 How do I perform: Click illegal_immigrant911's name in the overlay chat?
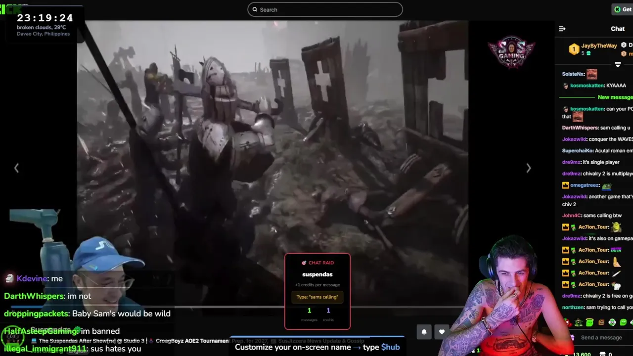45,349
